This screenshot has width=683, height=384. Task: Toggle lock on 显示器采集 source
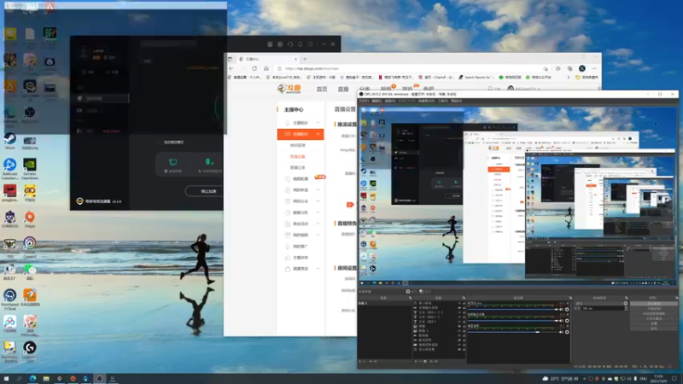click(x=464, y=349)
